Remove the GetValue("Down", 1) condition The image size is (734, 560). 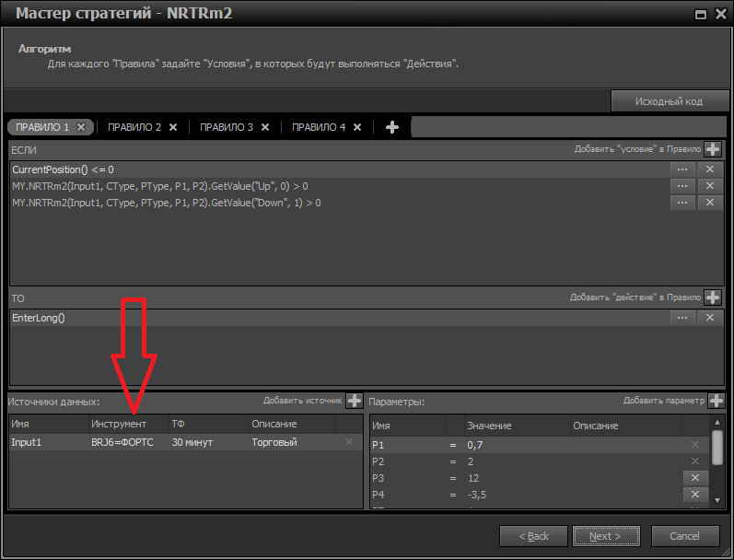(709, 203)
